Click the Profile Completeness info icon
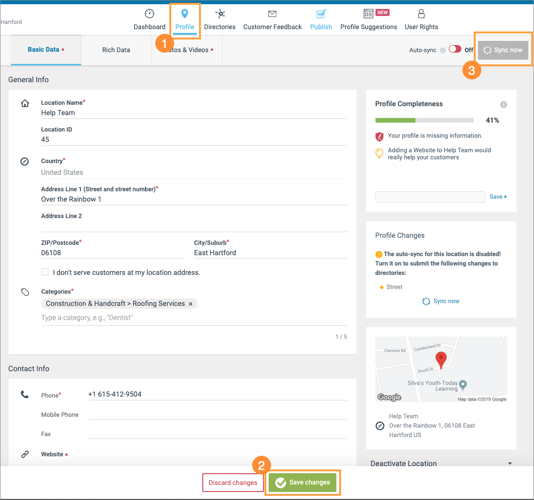 click(x=503, y=104)
